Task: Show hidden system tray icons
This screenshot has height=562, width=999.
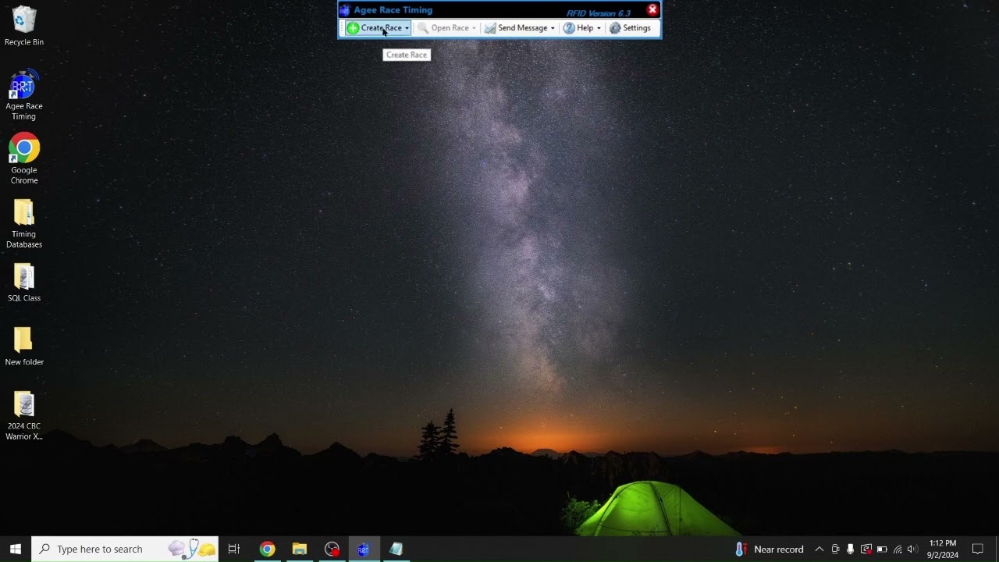Action: coord(819,549)
